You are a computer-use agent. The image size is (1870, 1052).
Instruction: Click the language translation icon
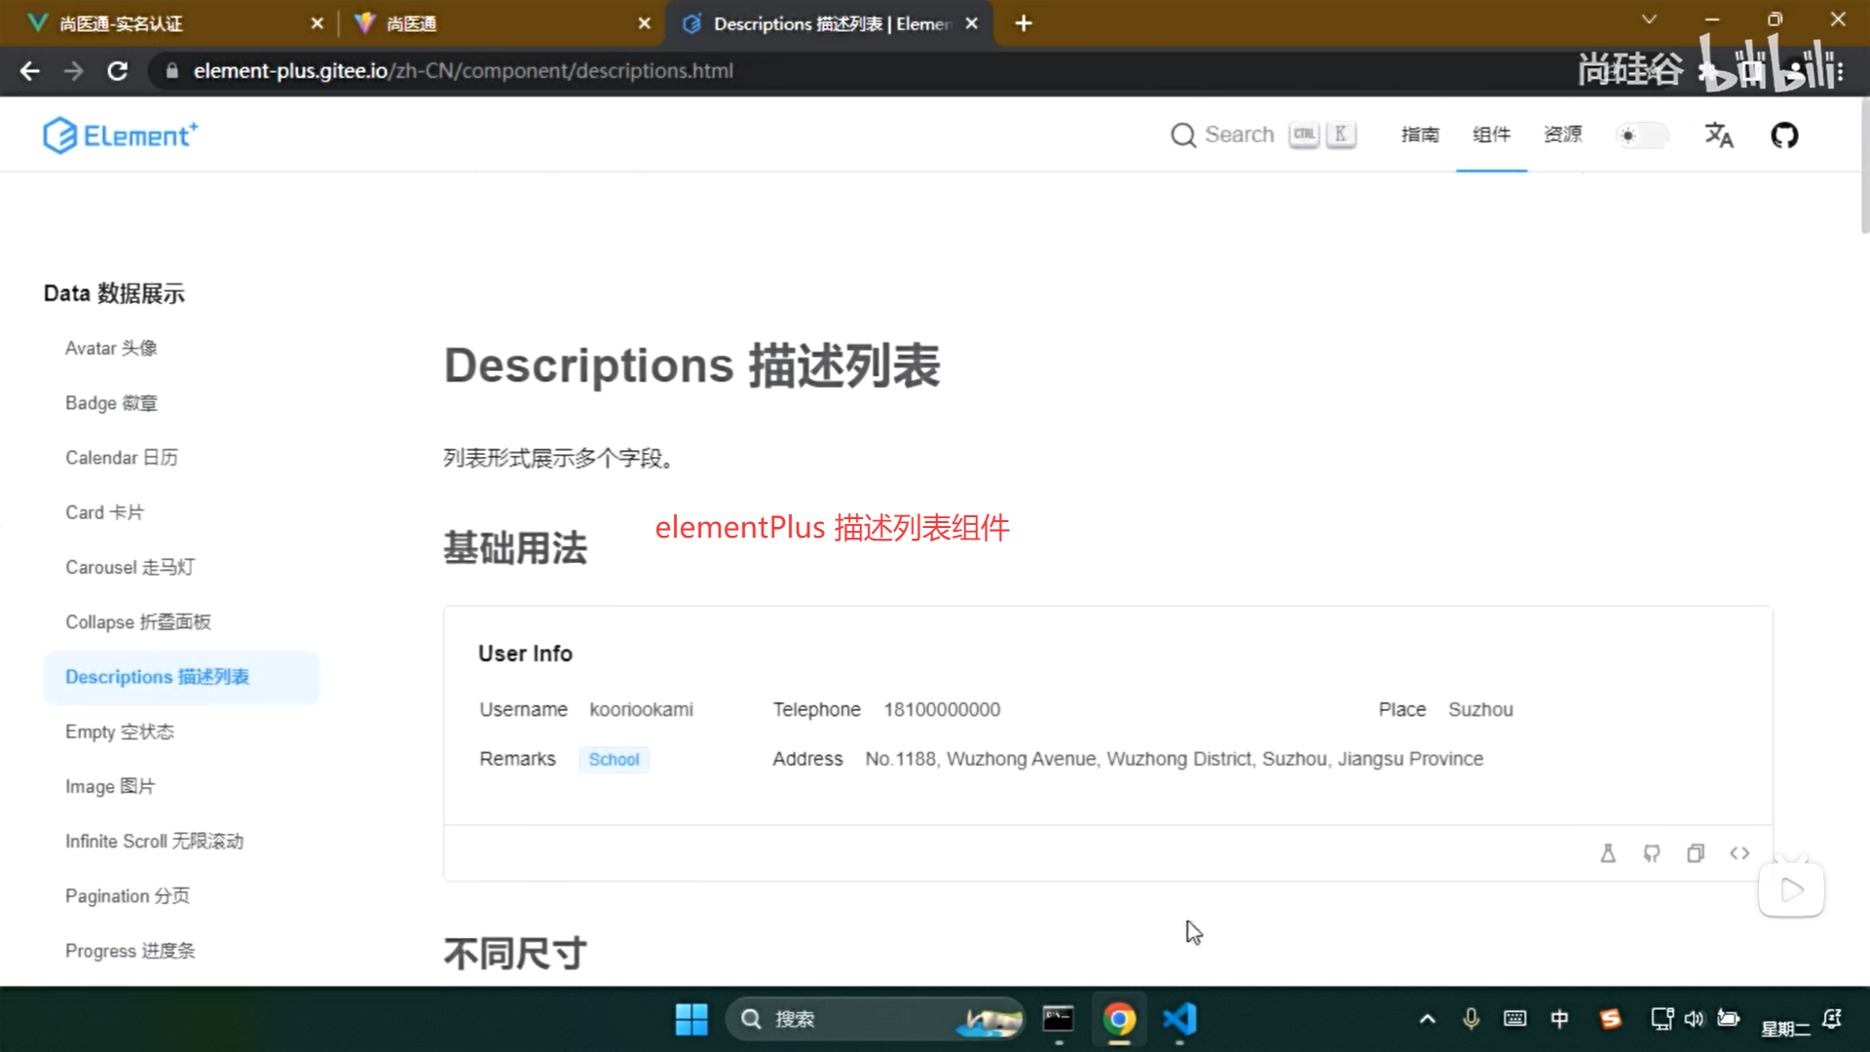tap(1718, 135)
